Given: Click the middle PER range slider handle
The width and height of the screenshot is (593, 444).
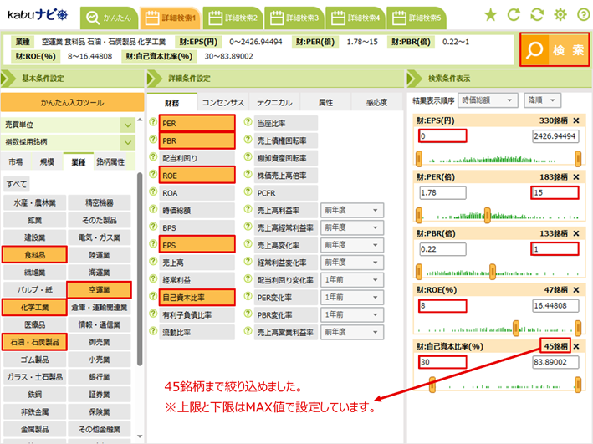Looking at the screenshot, I should click(x=488, y=216).
